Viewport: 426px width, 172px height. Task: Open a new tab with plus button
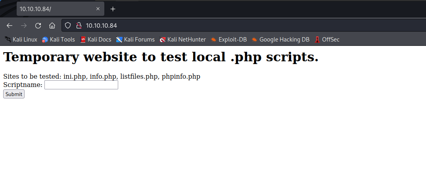113,9
